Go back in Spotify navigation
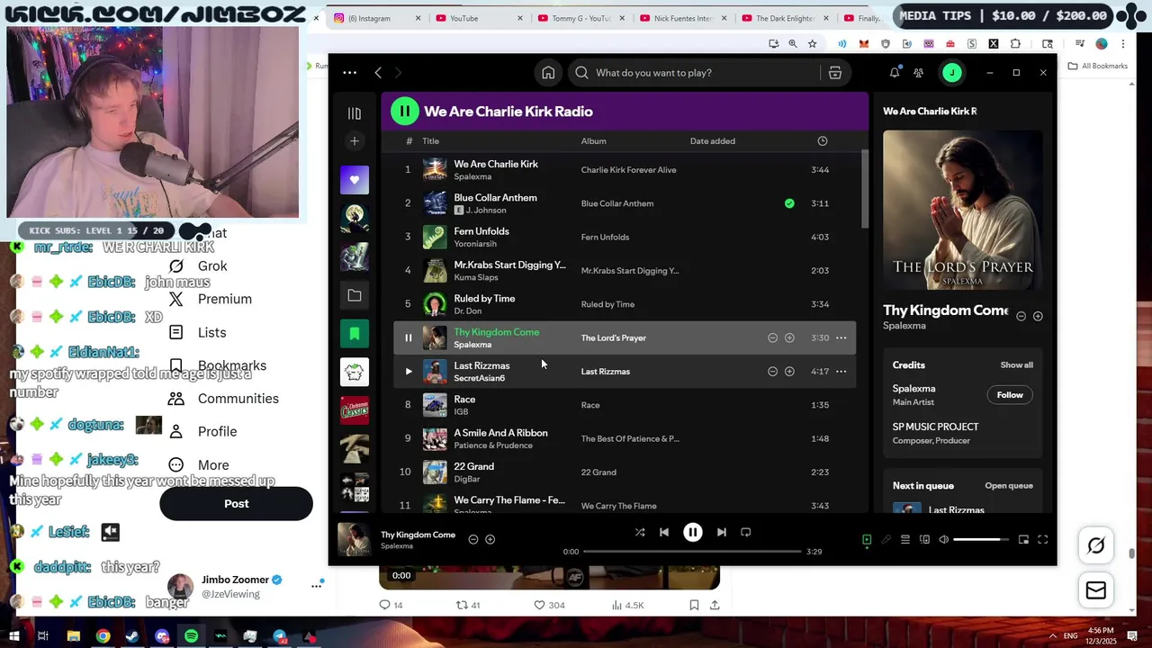Image resolution: width=1152 pixels, height=648 pixels. coord(378,73)
